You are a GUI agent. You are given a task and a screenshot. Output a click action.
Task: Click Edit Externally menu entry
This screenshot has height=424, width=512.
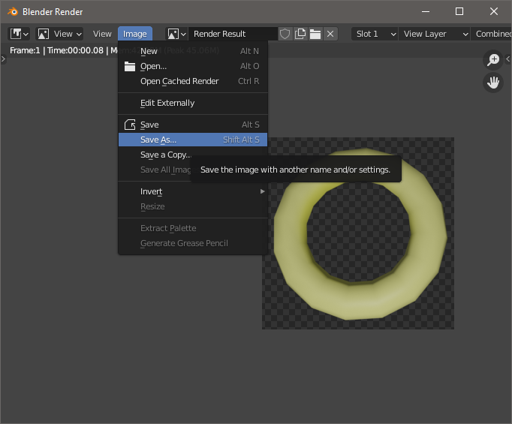click(167, 103)
